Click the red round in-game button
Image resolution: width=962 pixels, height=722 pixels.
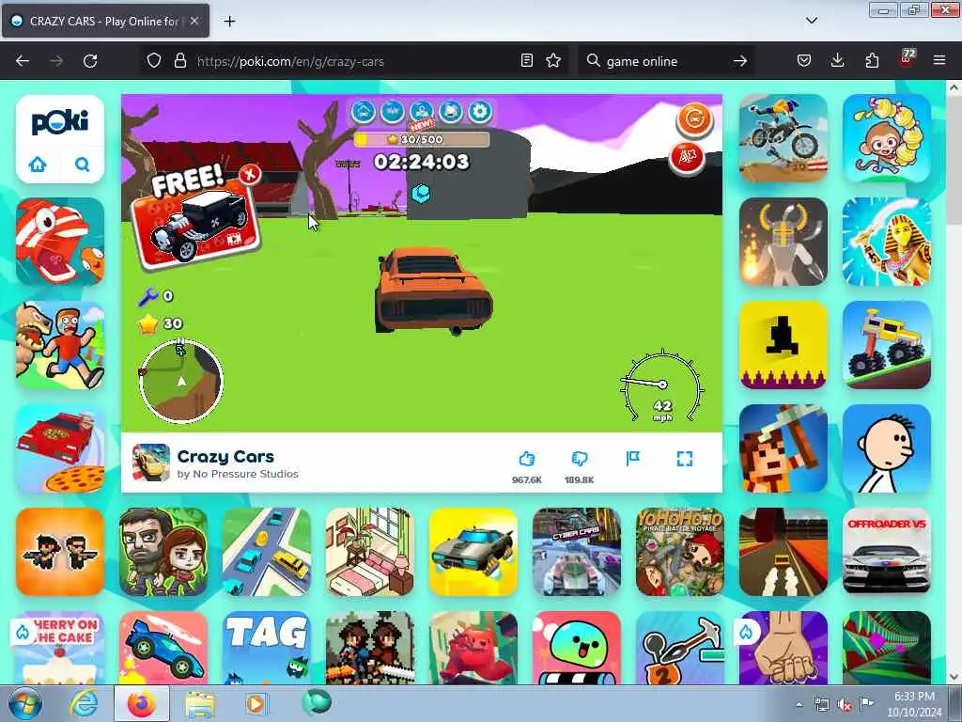pyautogui.click(x=687, y=158)
